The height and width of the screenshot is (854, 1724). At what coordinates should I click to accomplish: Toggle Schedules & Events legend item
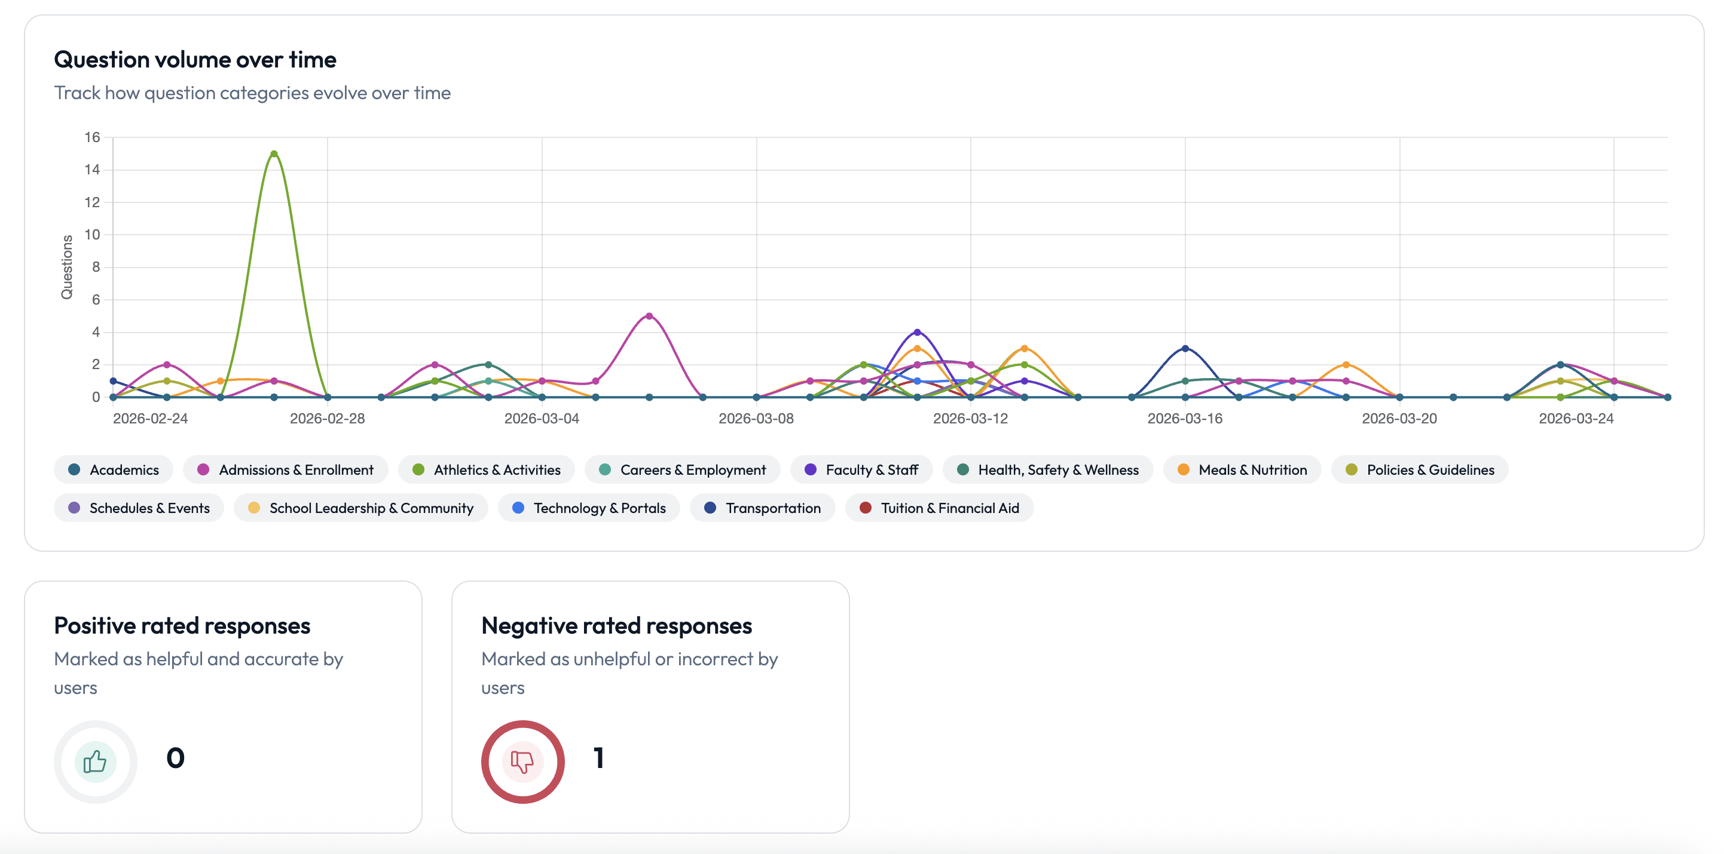tap(139, 508)
